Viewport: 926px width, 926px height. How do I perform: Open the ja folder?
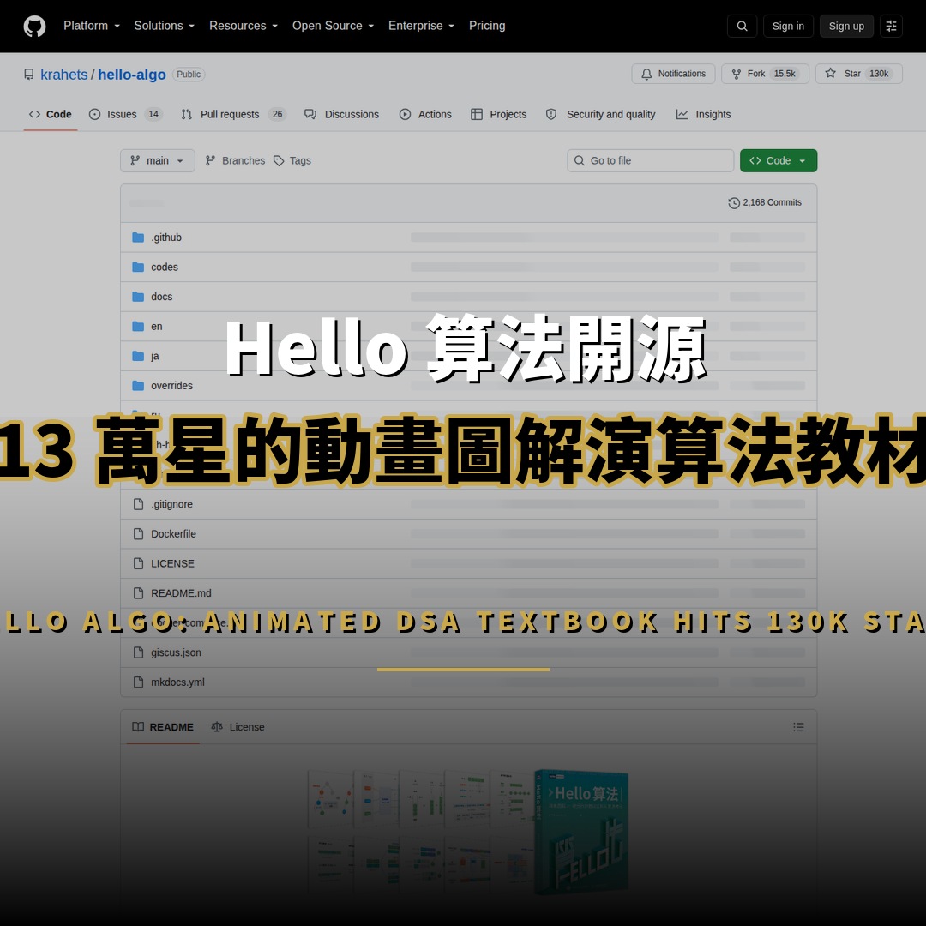tap(154, 356)
